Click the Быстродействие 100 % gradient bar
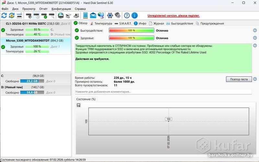 (x=131, y=30)
